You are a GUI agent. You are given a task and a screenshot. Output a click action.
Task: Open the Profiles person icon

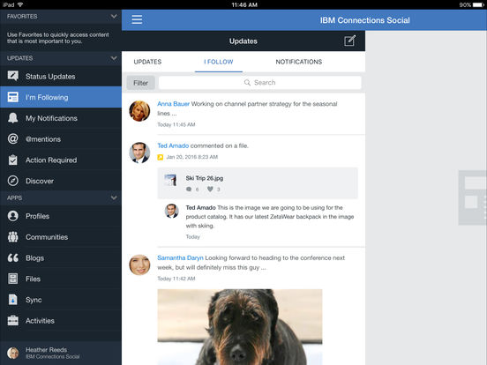point(13,216)
